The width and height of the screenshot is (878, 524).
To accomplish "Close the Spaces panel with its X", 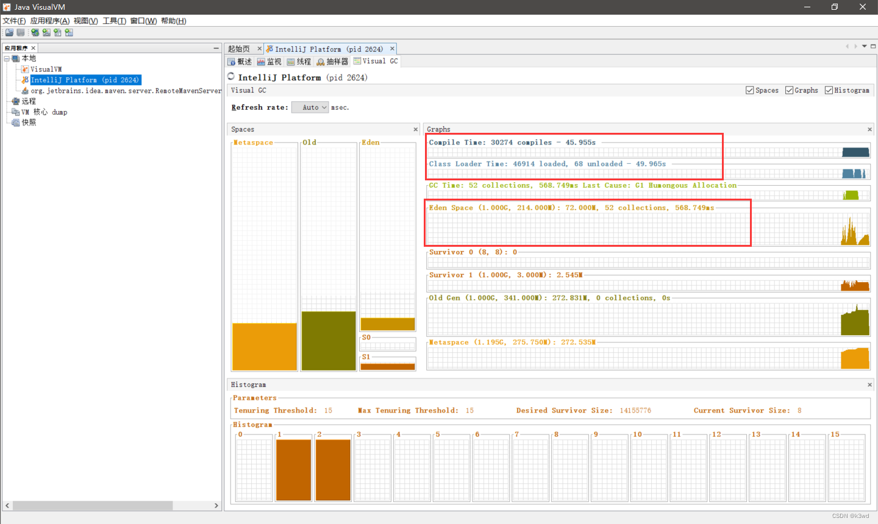I will (416, 129).
